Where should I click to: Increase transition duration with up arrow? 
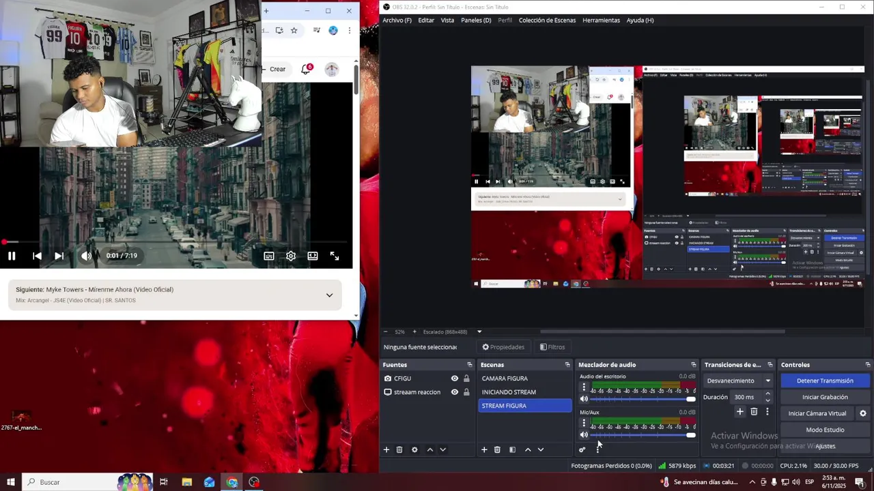coord(767,393)
